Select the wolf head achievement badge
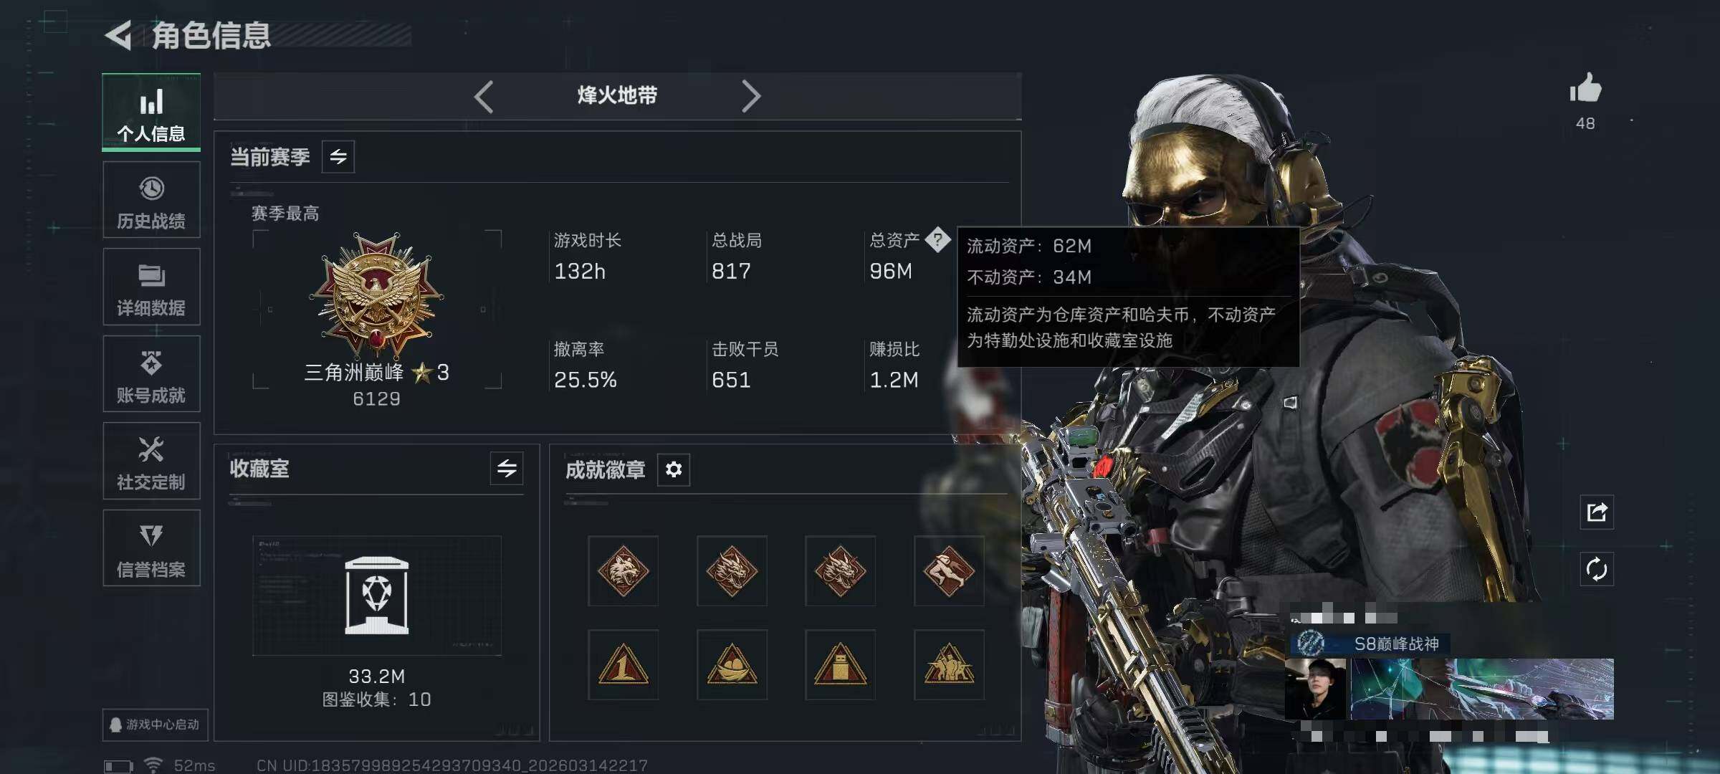The width and height of the screenshot is (1720, 774). (623, 571)
